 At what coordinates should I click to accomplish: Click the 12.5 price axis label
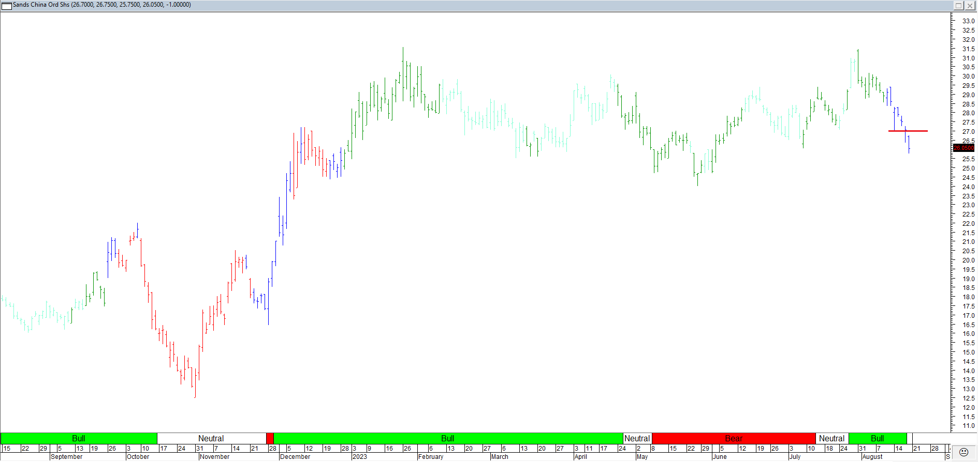pyautogui.click(x=968, y=398)
